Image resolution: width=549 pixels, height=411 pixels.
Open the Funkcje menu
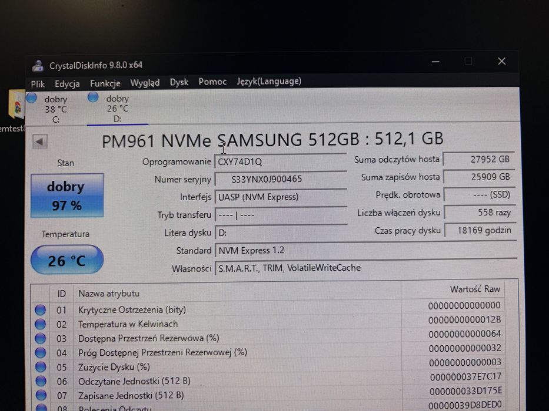[x=105, y=83]
